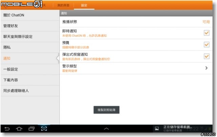Open 管理好友 settings section

point(30,26)
